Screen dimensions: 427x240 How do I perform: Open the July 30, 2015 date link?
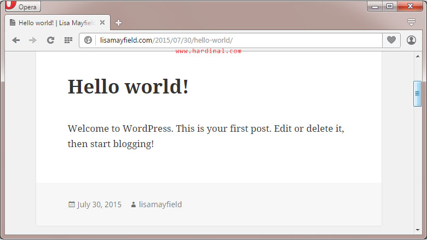[x=99, y=204]
